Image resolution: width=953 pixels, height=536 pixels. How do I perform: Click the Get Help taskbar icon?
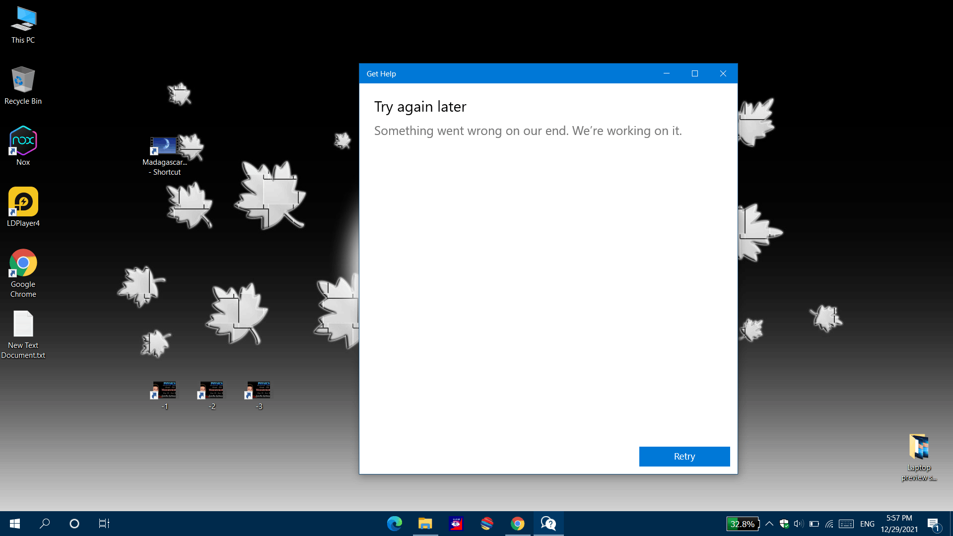pyautogui.click(x=548, y=524)
